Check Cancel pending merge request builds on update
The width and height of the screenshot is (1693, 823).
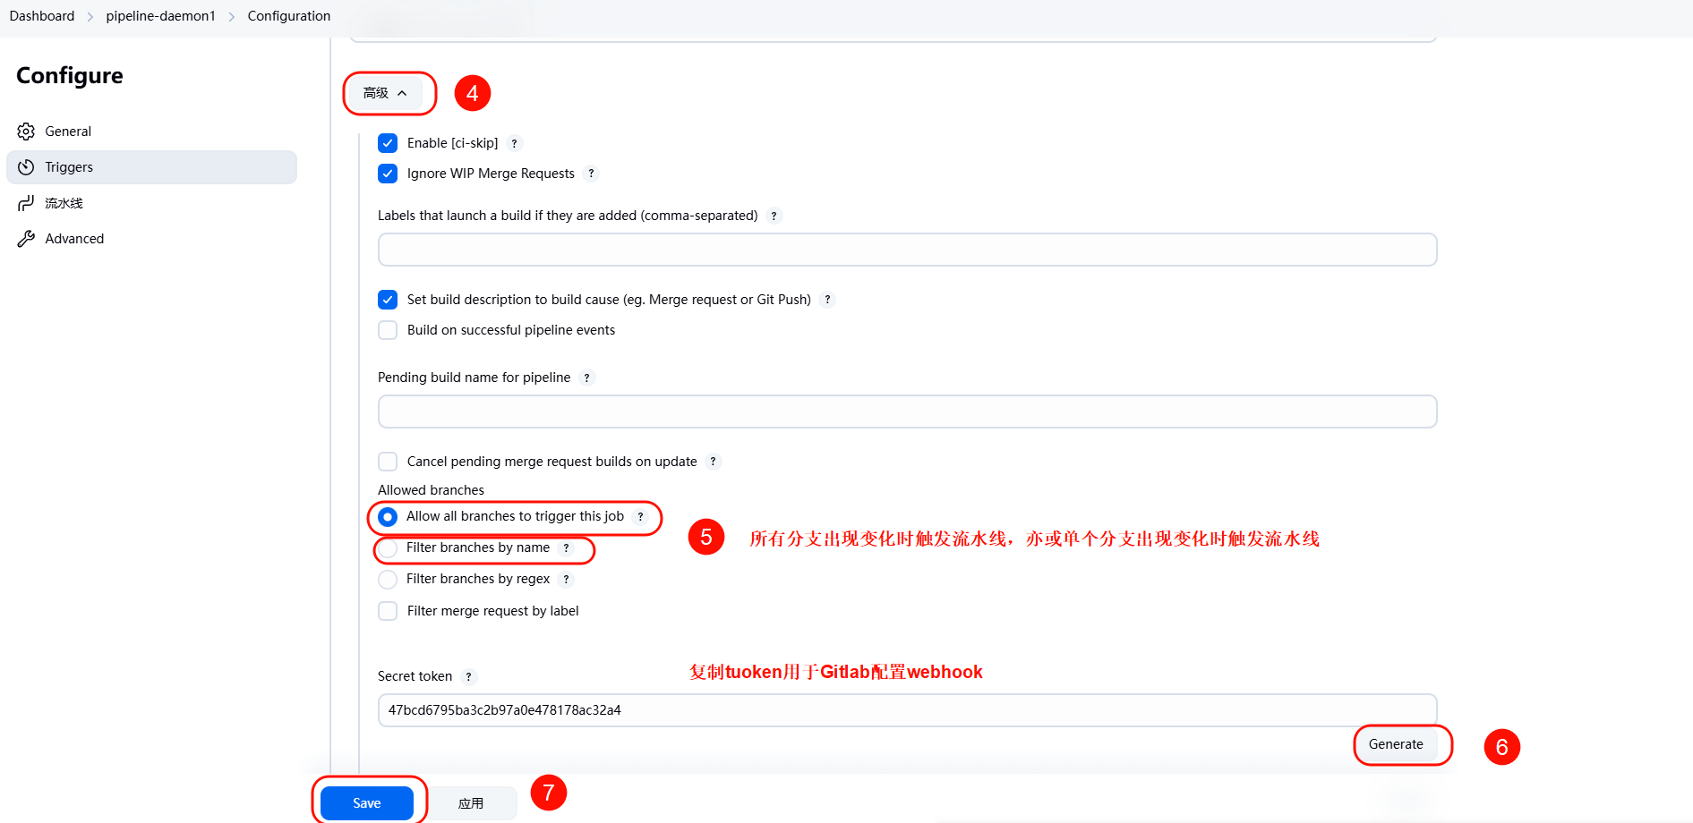pyautogui.click(x=388, y=462)
